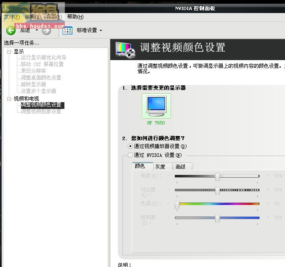This screenshot has height=267, width=285.
Task: Select 通过 NVIDIA 设置 radio option
Action: coord(130,155)
